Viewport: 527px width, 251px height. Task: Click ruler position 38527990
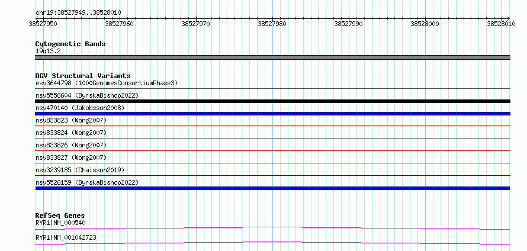pyautogui.click(x=349, y=24)
